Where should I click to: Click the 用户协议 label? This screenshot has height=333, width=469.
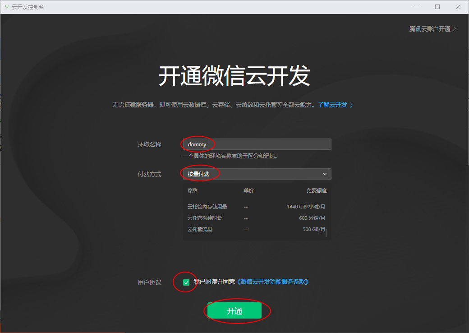(x=149, y=282)
